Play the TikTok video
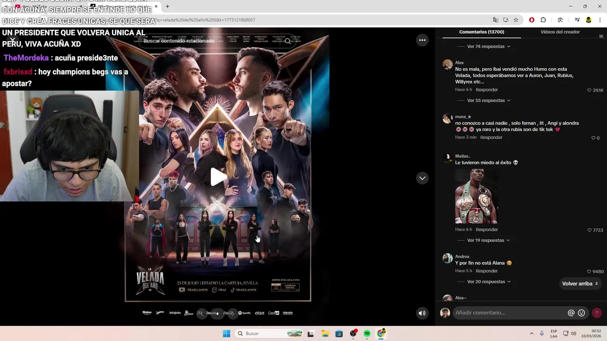The width and height of the screenshot is (607, 341). (x=218, y=177)
